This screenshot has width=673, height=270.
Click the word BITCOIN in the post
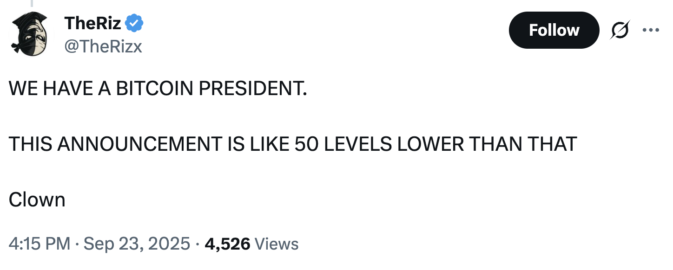pyautogui.click(x=155, y=89)
